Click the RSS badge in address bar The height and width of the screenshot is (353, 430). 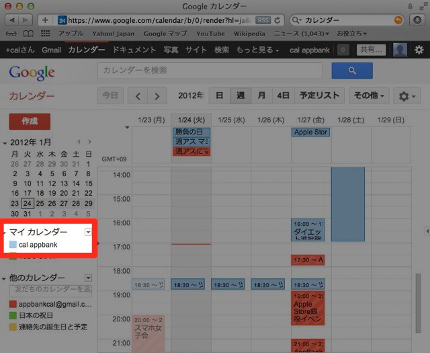(263, 20)
